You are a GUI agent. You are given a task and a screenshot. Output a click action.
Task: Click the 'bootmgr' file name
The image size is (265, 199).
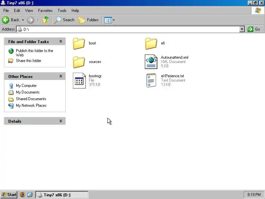point(95,76)
